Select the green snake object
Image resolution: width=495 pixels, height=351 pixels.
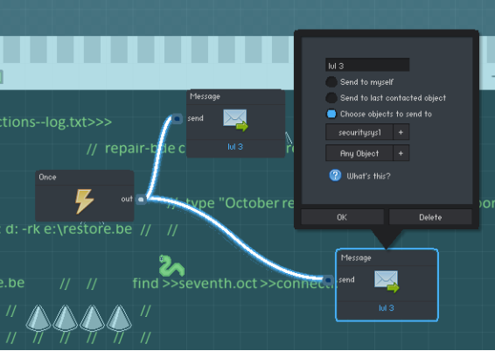point(171,266)
